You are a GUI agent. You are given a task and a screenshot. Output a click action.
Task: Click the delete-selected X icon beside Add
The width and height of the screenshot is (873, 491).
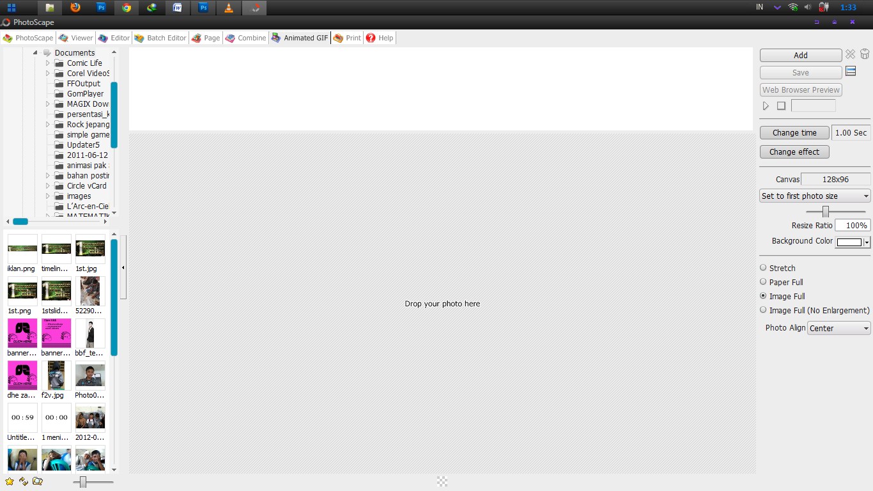[850, 54]
